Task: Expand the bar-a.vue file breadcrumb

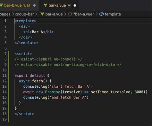Action: 54,14
